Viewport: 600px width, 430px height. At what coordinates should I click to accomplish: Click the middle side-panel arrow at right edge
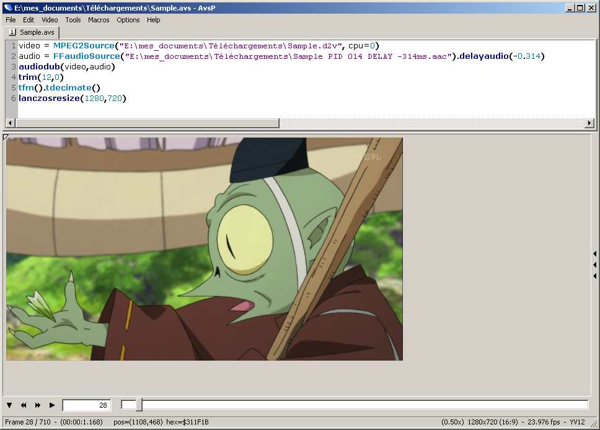(x=594, y=265)
